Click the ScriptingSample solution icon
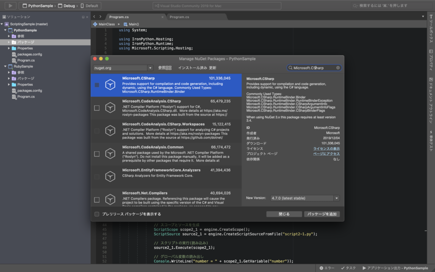The width and height of the screenshot is (435, 272). tap(7, 24)
